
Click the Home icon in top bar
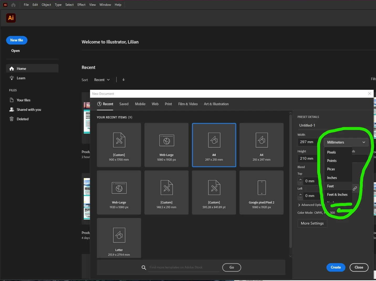pyautogui.click(x=13, y=5)
